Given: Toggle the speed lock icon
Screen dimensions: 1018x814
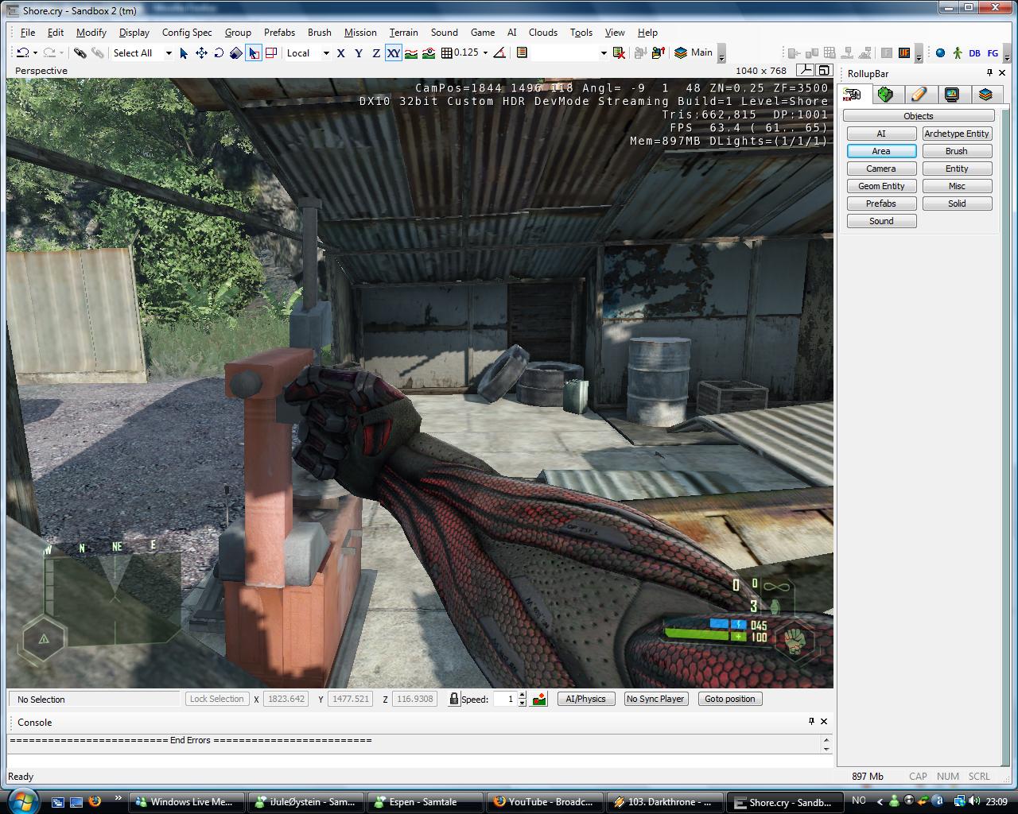Looking at the screenshot, I should click(x=453, y=699).
